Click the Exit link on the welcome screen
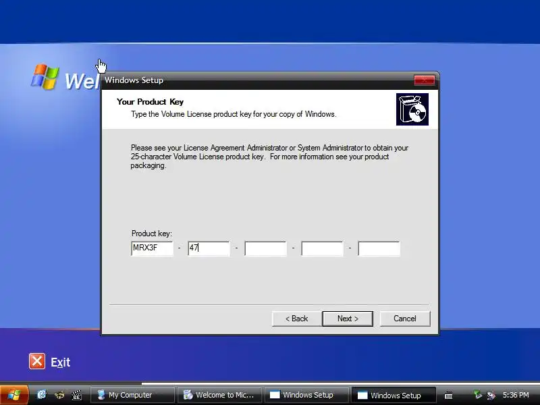Screen dimensions: 540x405 click(x=61, y=362)
